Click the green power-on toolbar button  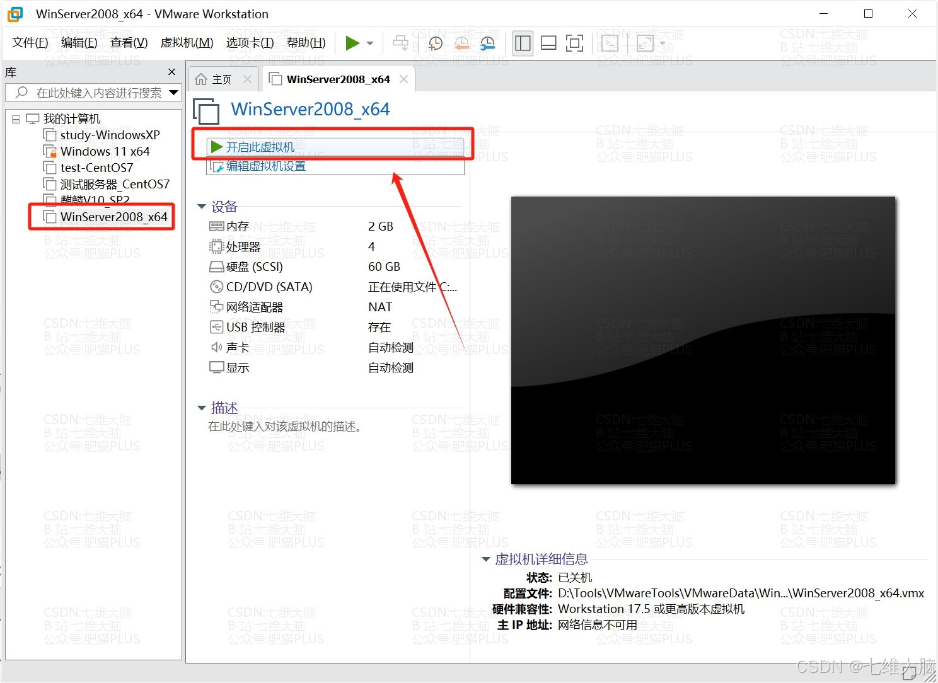pos(352,43)
